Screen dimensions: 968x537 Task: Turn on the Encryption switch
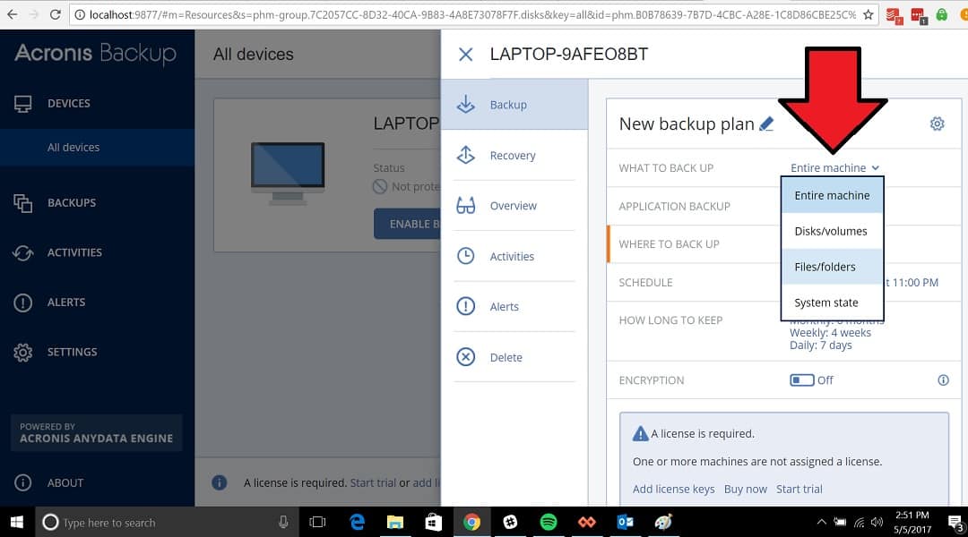pyautogui.click(x=801, y=379)
